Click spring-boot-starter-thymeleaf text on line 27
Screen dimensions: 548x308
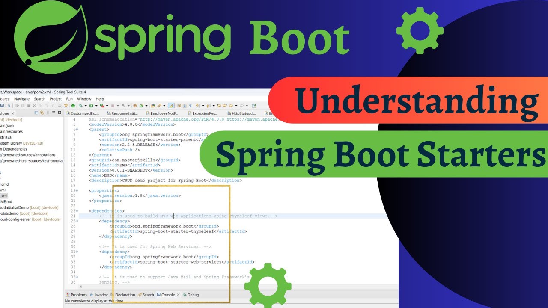(176, 231)
